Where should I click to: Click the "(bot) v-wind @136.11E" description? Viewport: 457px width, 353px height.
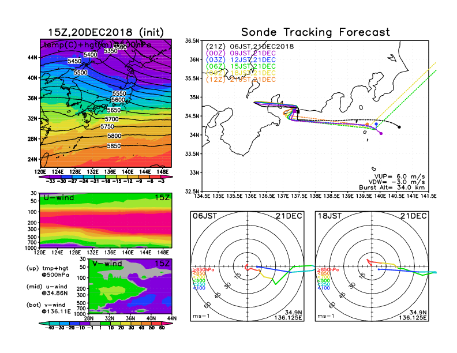coord(48,308)
